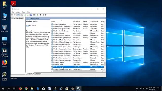Click the Help toolbar icon

click(x=31, y=15)
